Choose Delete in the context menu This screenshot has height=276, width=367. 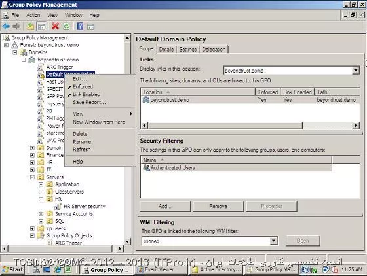(80, 134)
